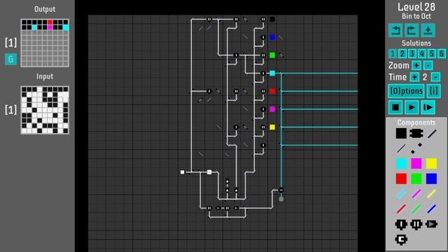Click the red output block on the board
448x252 pixels.
[x=272, y=91]
